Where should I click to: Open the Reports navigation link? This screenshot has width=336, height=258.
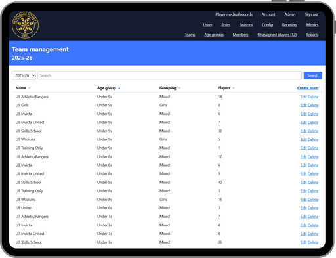click(312, 35)
